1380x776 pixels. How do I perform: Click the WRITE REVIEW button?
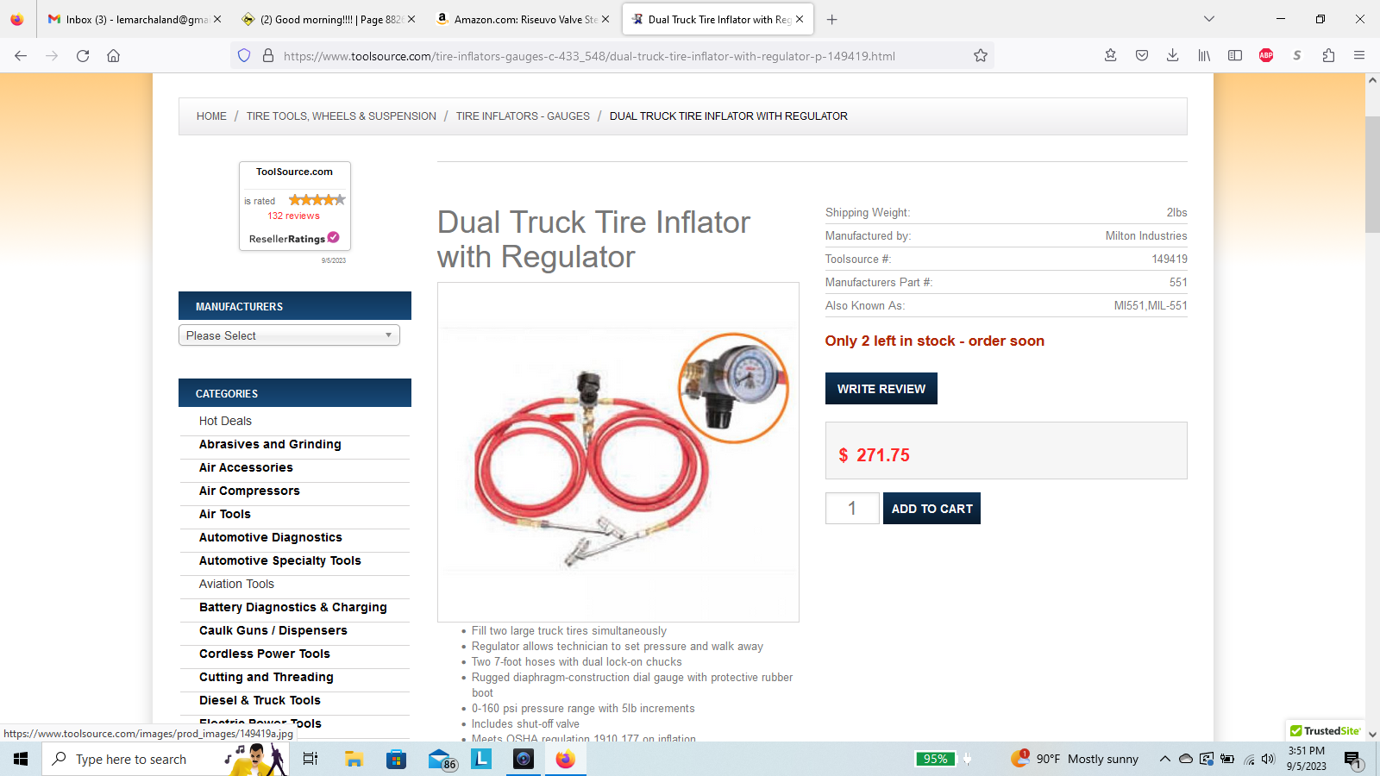[x=881, y=389]
